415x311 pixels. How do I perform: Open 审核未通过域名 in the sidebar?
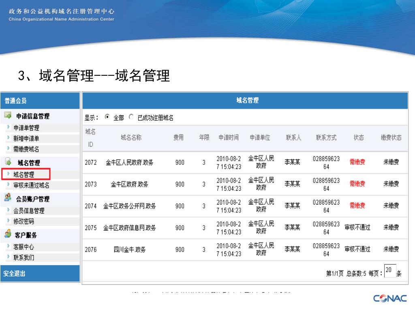(31, 185)
